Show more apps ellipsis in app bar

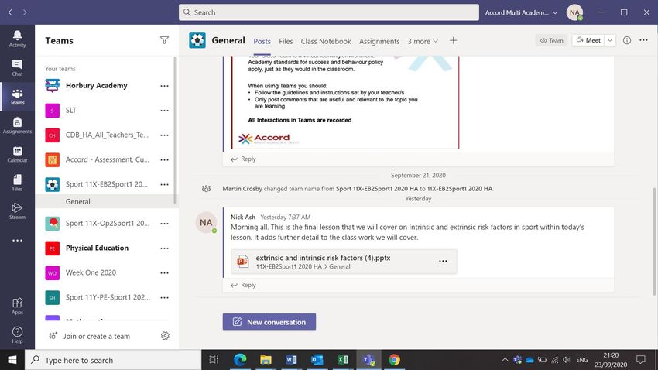17,241
